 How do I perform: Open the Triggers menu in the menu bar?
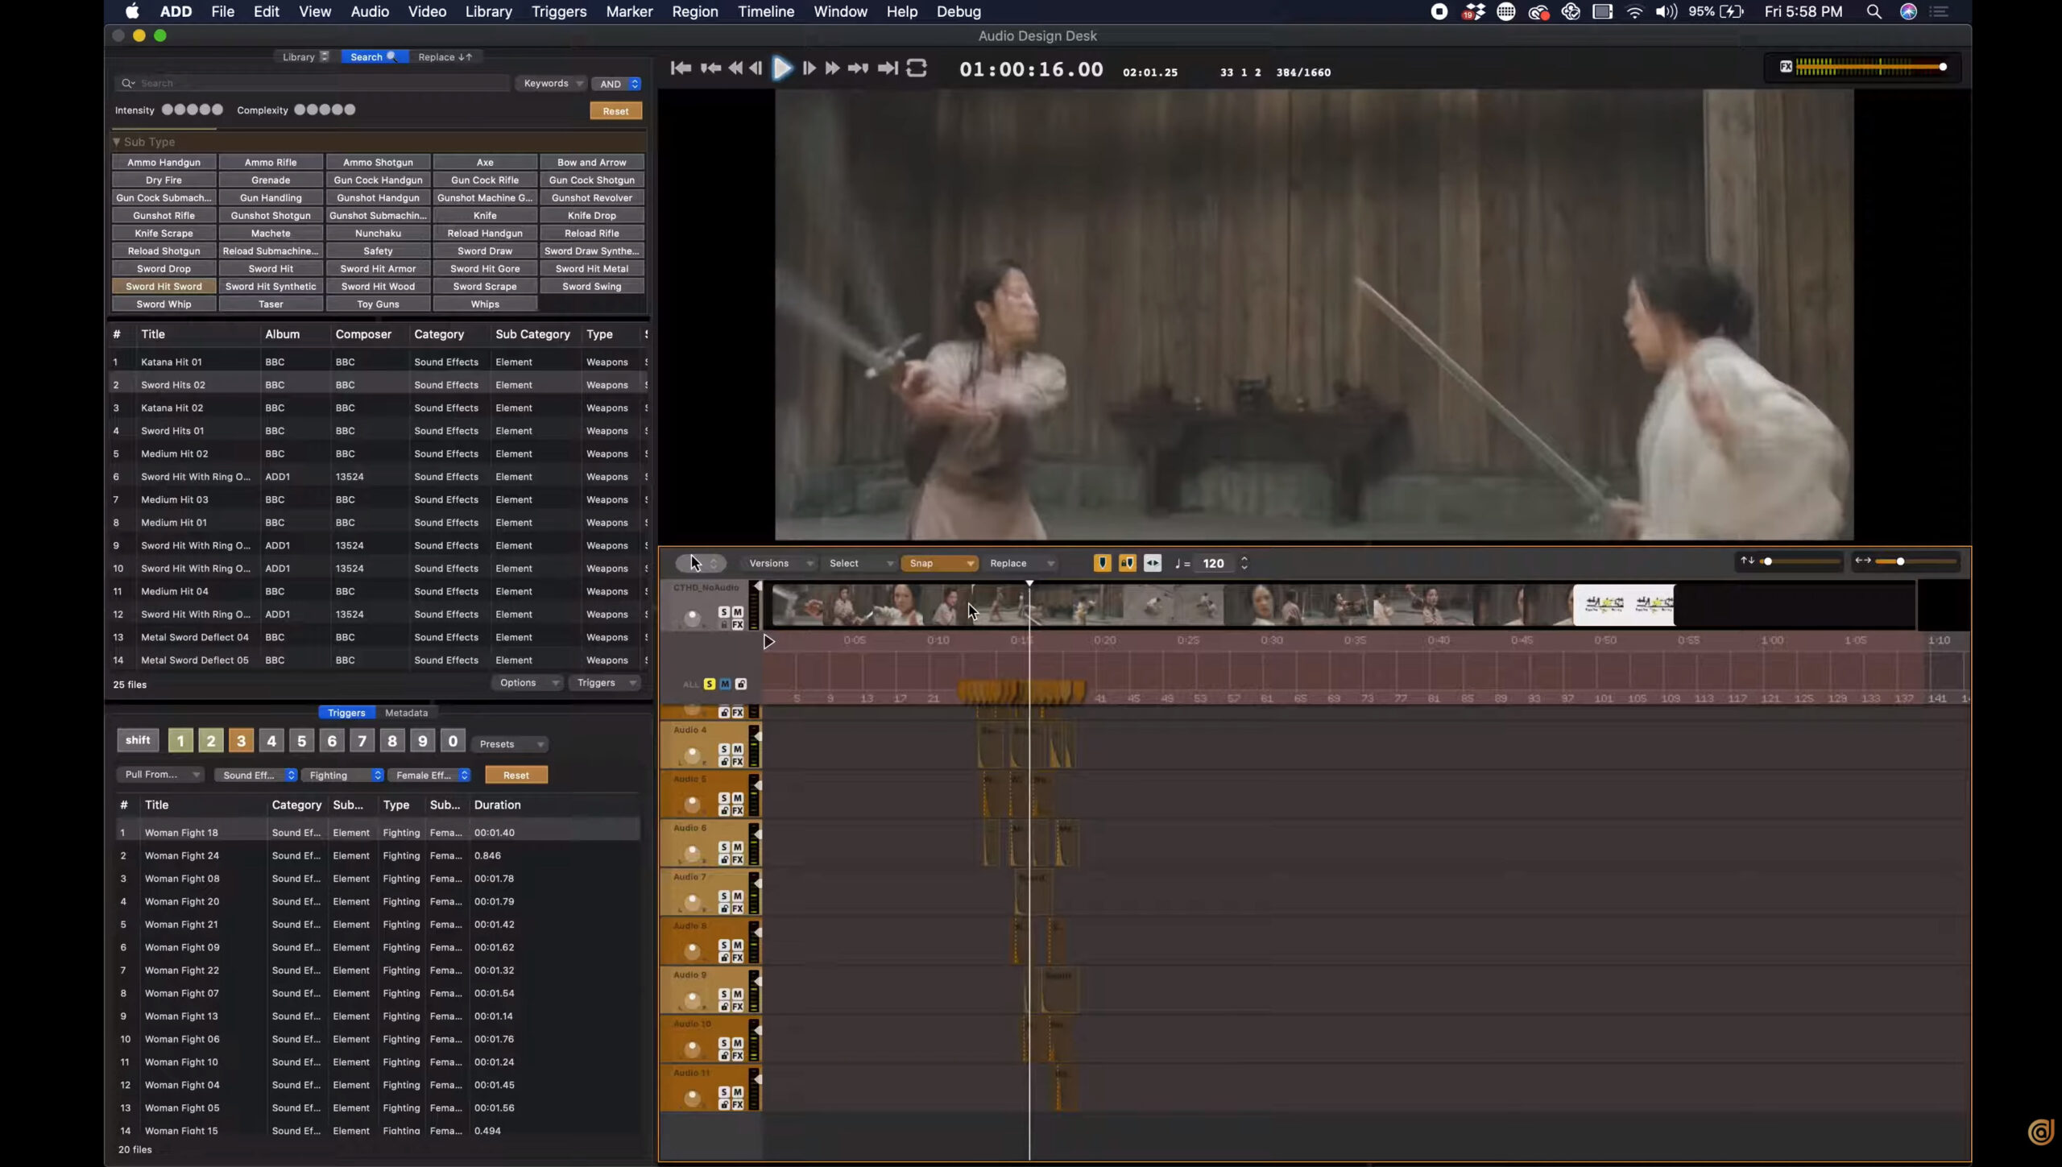(x=559, y=11)
